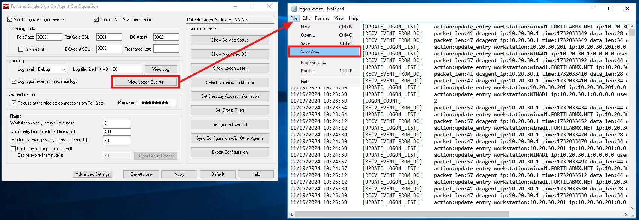Click Export Configuration button
This screenshot has width=639, height=220.
230,152
